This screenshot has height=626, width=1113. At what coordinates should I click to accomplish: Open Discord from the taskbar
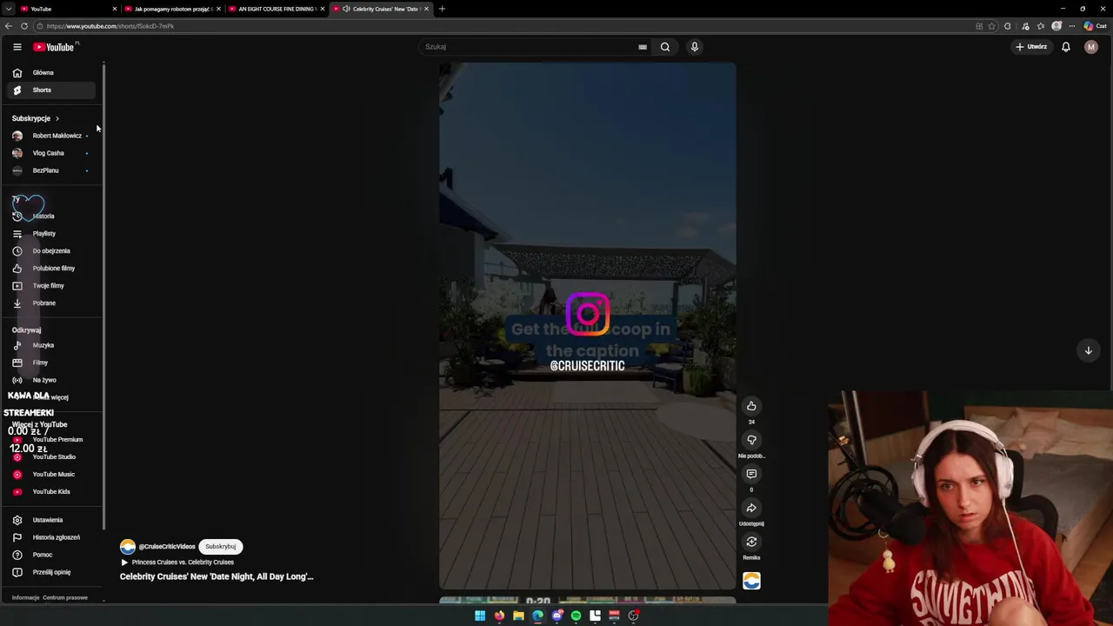point(556,616)
